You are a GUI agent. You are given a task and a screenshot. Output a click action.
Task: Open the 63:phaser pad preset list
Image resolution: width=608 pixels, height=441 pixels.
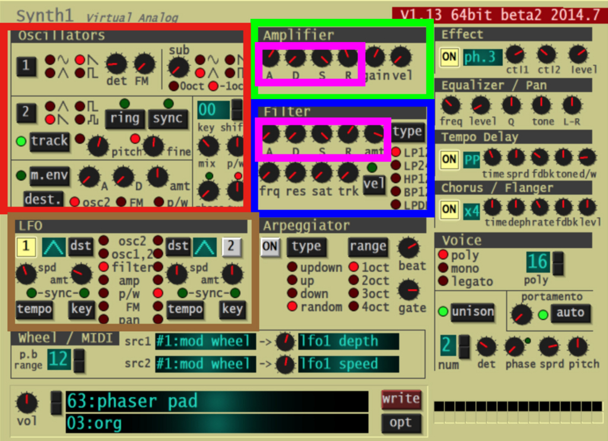[217, 401]
